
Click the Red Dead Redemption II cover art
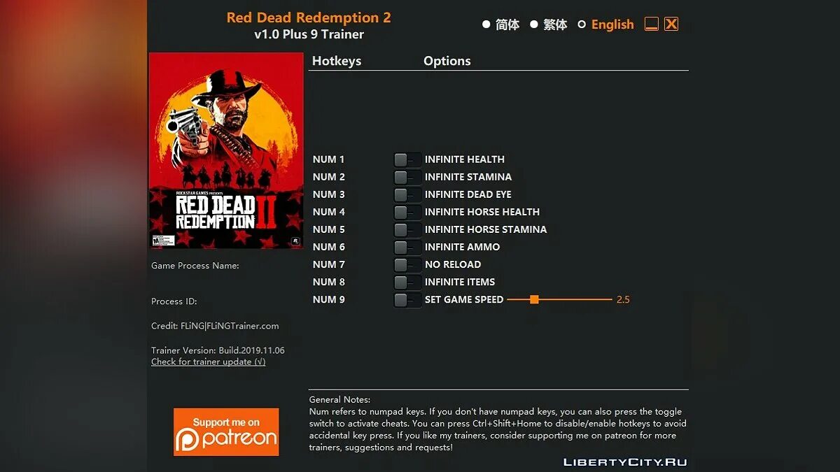tap(226, 150)
